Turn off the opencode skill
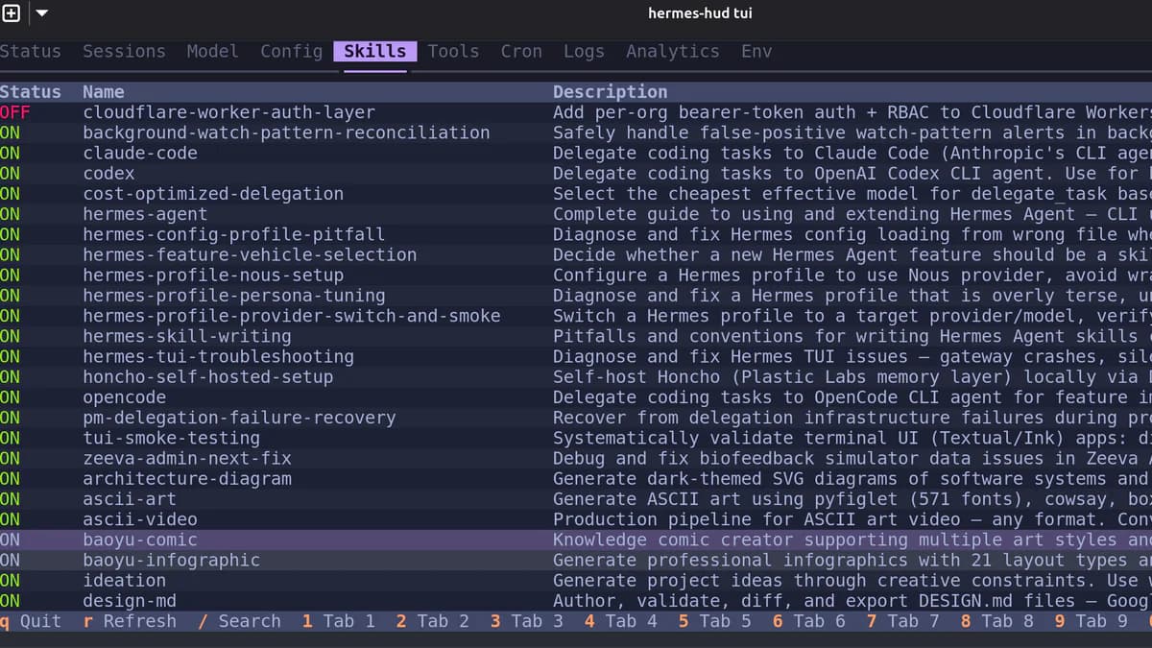The height and width of the screenshot is (648, 1152). [x=13, y=397]
